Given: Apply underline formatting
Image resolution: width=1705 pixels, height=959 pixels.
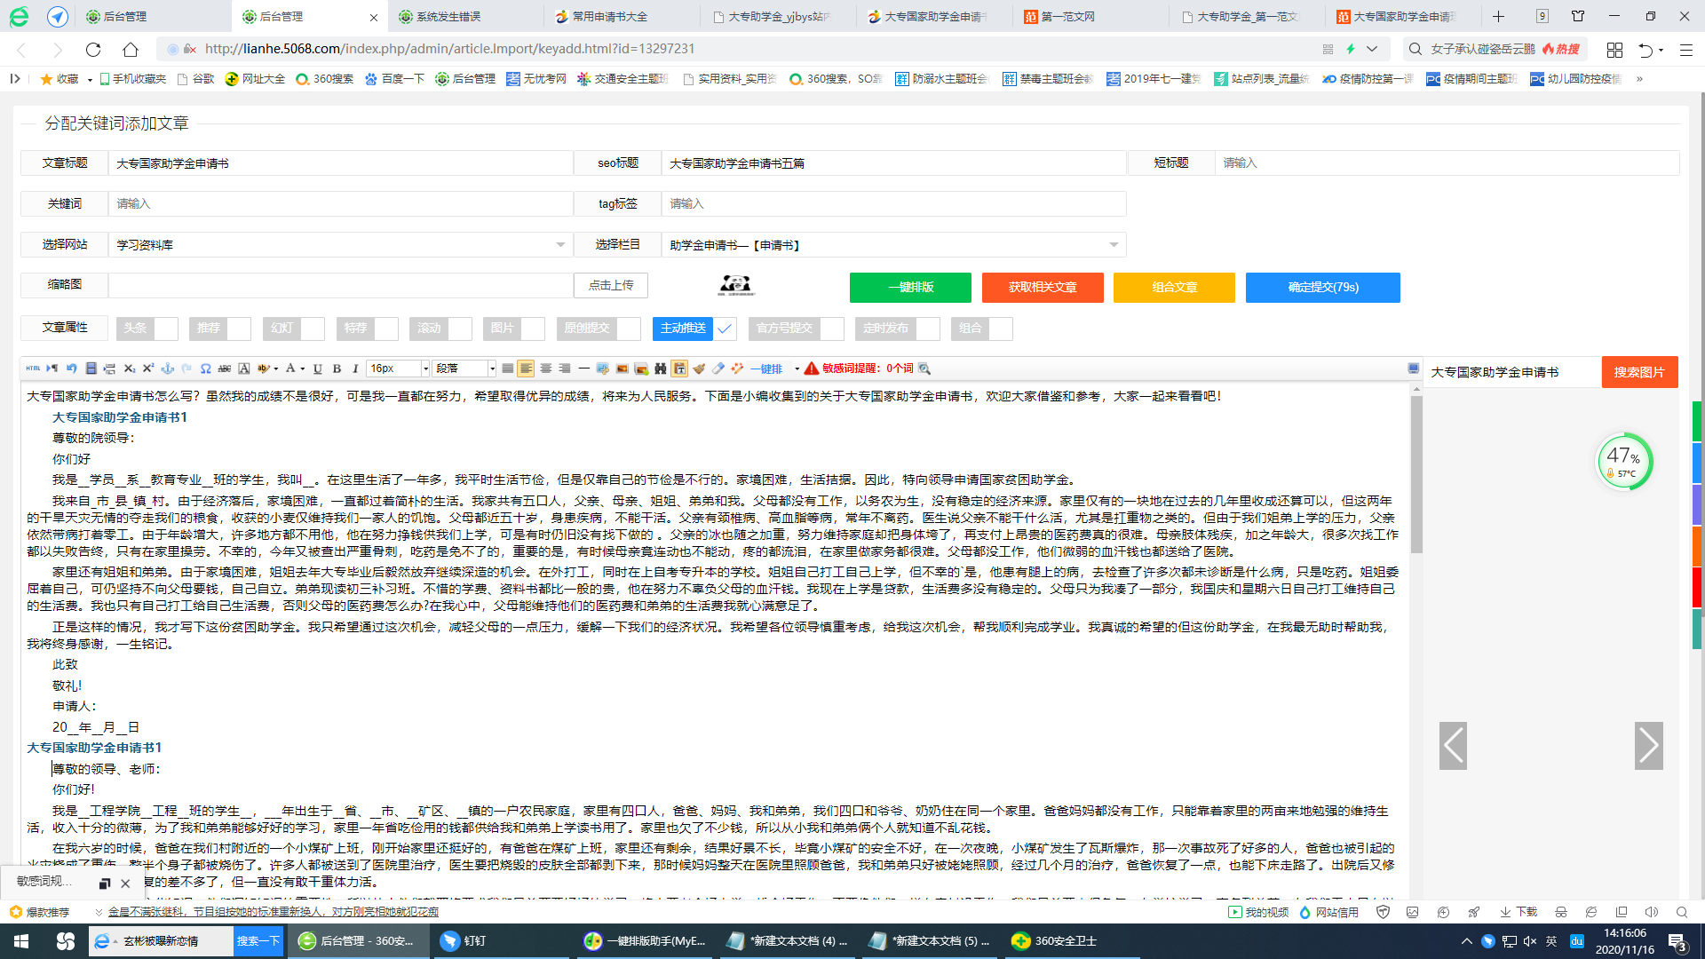Looking at the screenshot, I should 317,369.
